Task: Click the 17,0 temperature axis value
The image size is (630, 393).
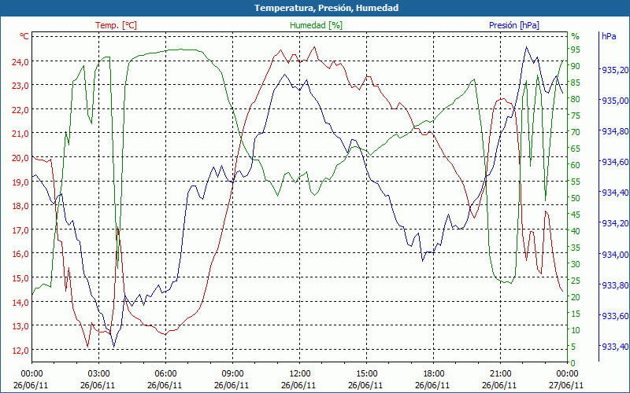Action: (22, 230)
